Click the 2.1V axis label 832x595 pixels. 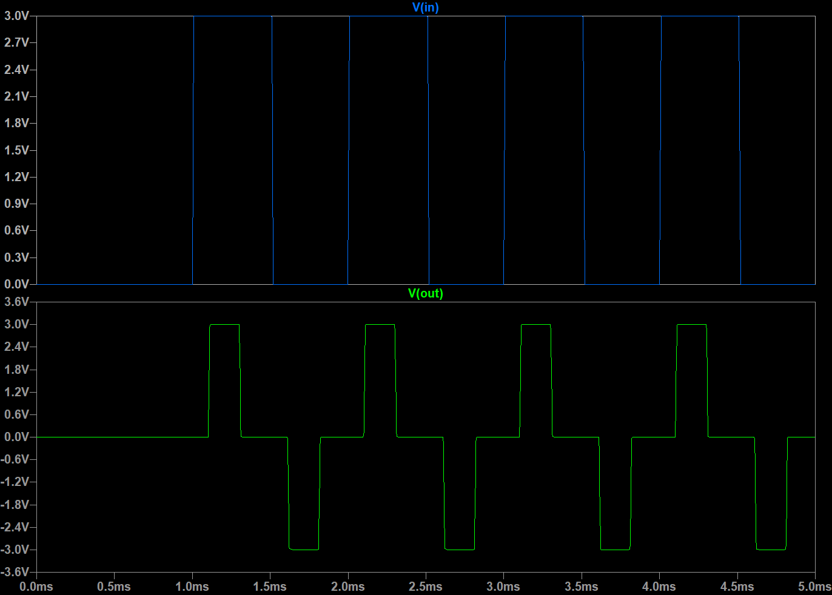(16, 96)
